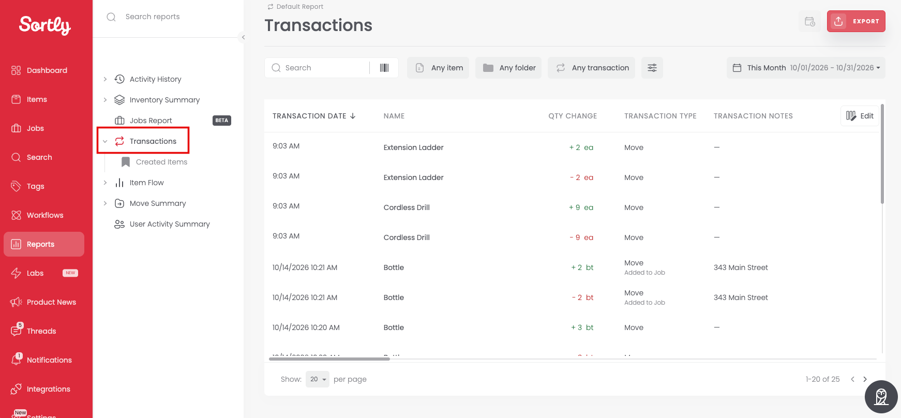Image resolution: width=901 pixels, height=418 pixels.
Task: Expand the Inventory Summary report group
Action: (x=105, y=100)
